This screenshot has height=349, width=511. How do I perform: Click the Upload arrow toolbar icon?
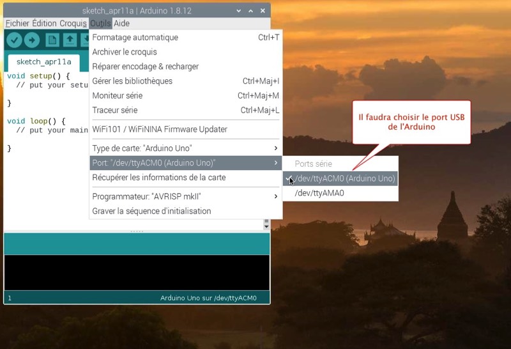pyautogui.click(x=32, y=40)
